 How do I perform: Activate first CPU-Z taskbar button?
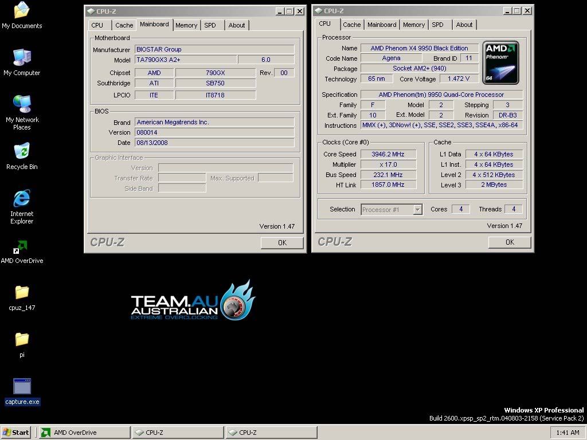[178, 433]
